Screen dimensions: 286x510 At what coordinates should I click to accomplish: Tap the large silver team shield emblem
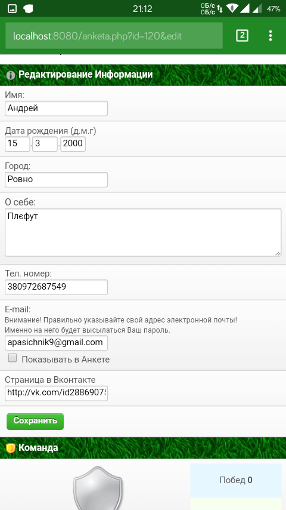[x=98, y=488]
